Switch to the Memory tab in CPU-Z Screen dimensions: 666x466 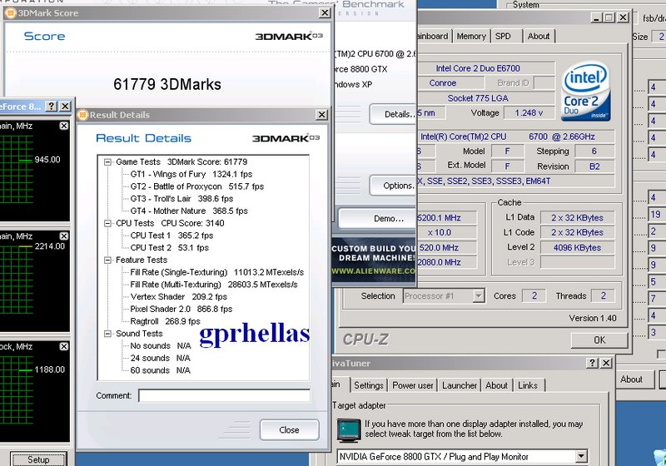[471, 37]
